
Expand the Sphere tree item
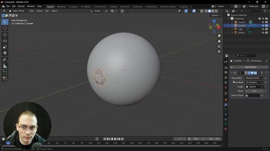click(x=232, y=33)
